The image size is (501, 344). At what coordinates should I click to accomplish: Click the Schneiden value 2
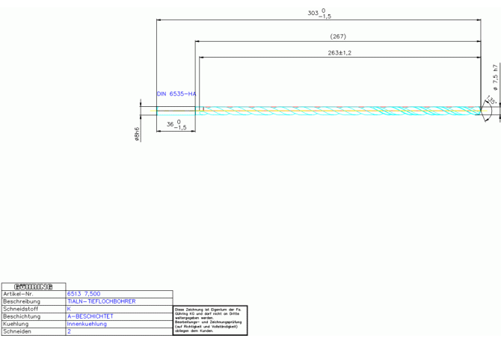pyautogui.click(x=69, y=331)
